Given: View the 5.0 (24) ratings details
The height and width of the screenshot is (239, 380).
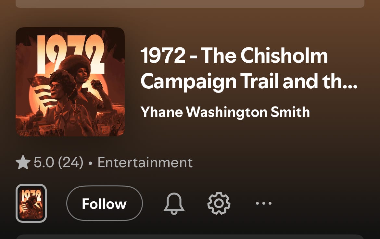Looking at the screenshot, I should point(58,162).
